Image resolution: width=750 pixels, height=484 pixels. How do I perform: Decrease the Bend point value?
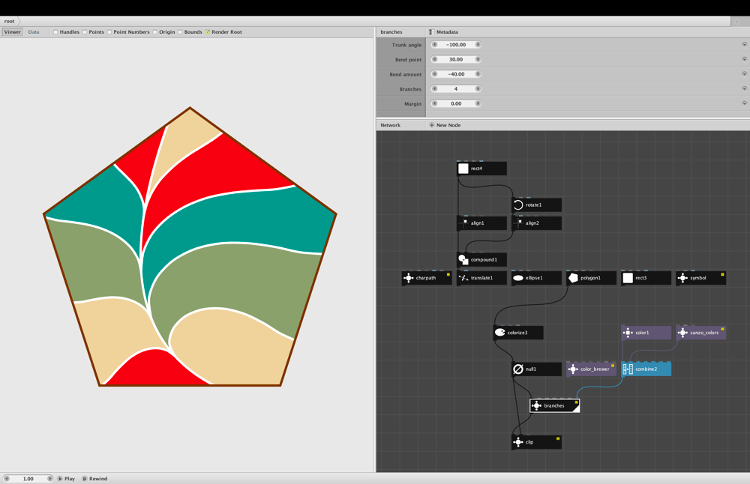pyautogui.click(x=435, y=59)
